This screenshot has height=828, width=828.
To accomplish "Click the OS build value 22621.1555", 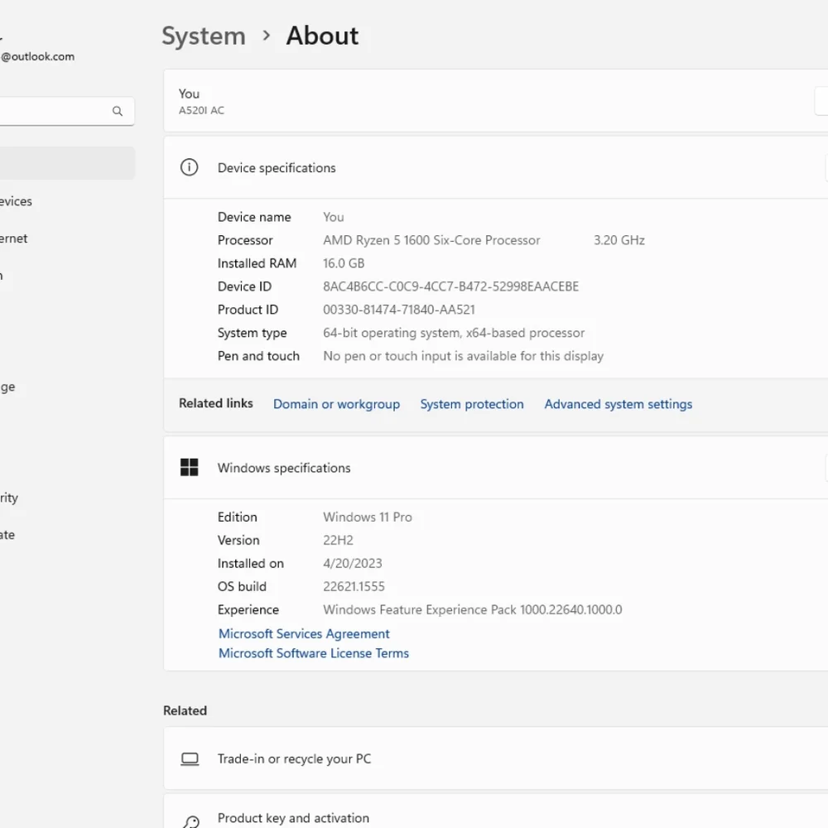I will (354, 587).
